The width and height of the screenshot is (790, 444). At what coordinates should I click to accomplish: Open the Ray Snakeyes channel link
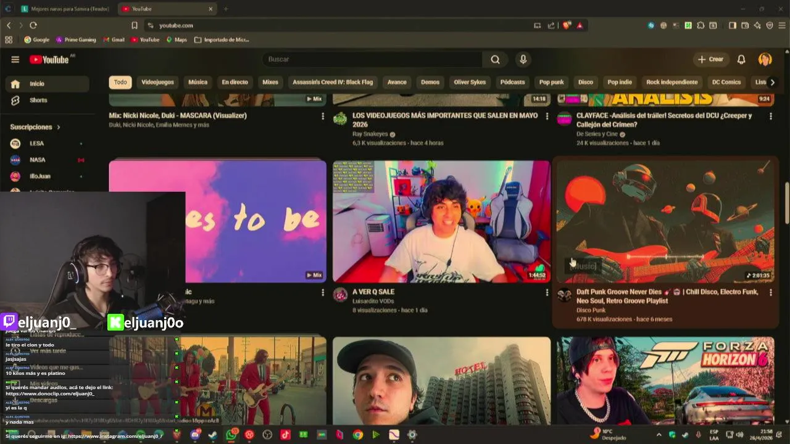(370, 134)
